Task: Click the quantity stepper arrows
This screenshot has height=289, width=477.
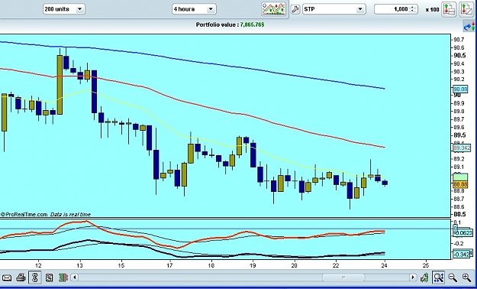Action: click(x=413, y=9)
